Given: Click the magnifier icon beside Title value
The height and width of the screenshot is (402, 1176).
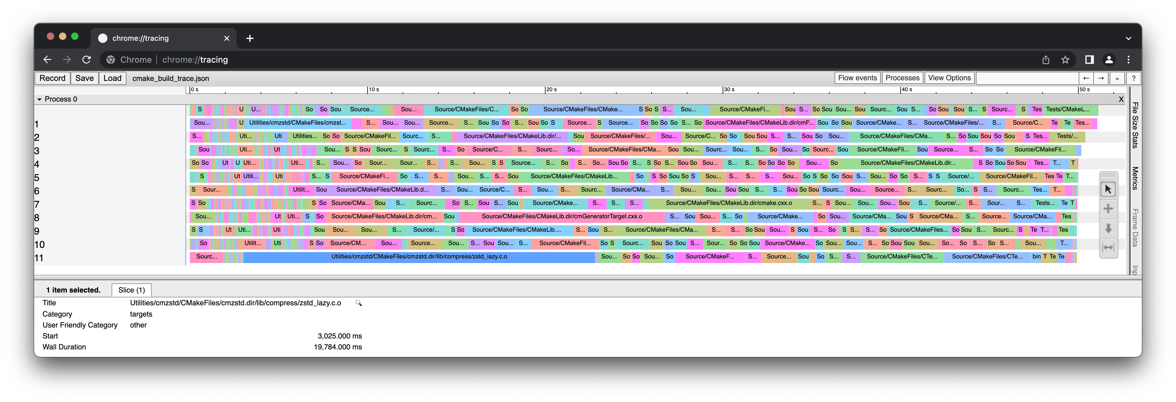Looking at the screenshot, I should coord(359,303).
